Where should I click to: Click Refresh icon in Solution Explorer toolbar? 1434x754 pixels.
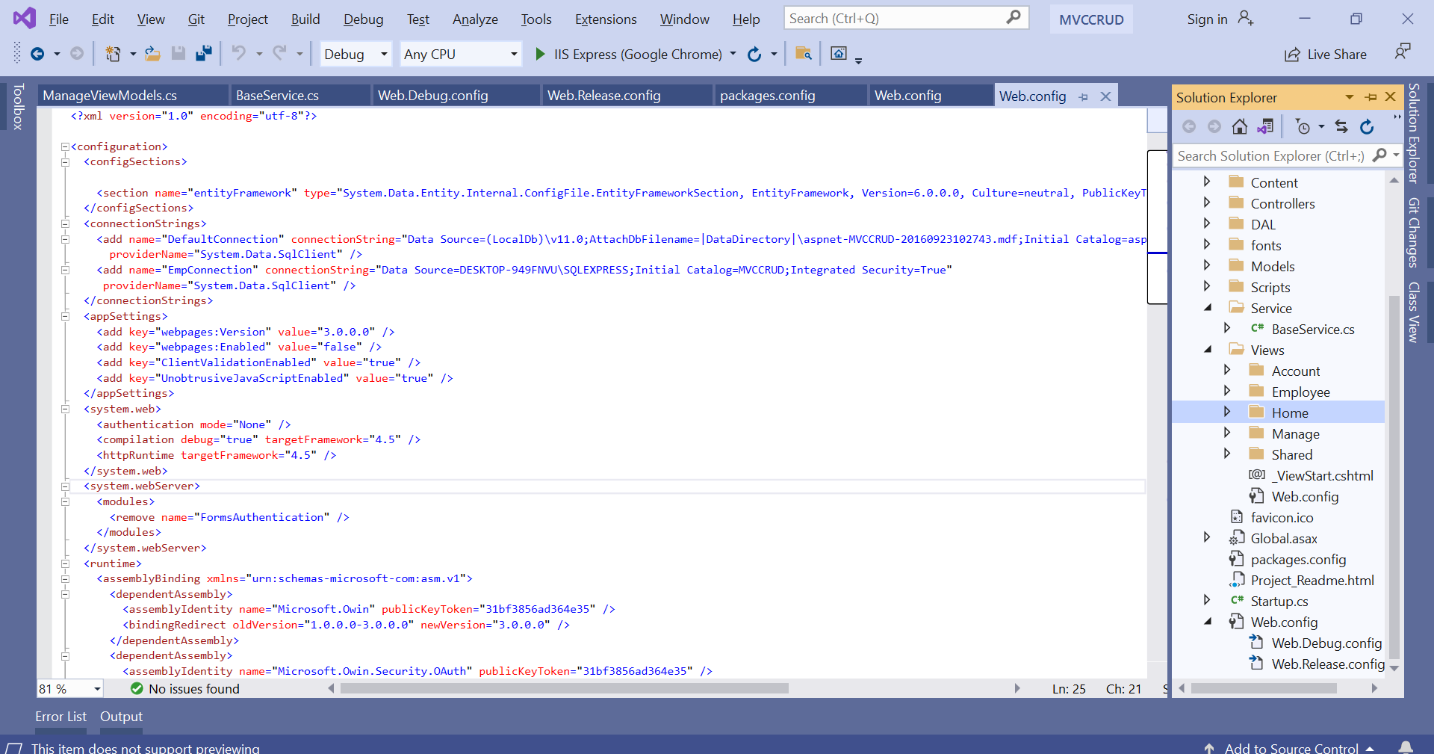click(1367, 127)
